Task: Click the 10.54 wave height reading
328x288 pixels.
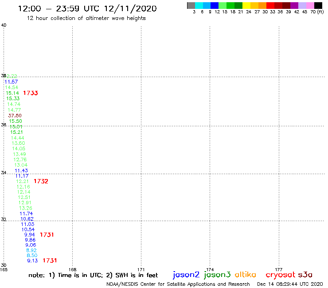Action: click(28, 230)
